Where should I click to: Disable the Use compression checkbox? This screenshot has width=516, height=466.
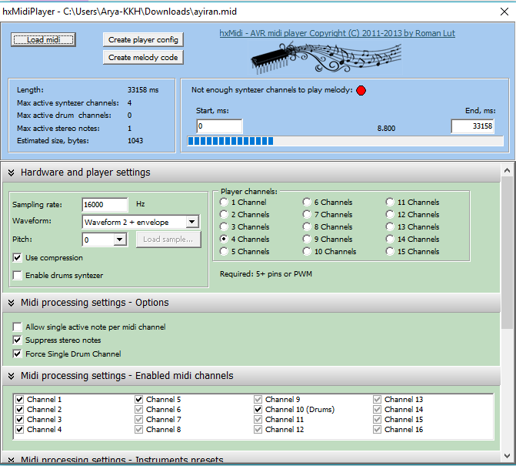point(18,257)
